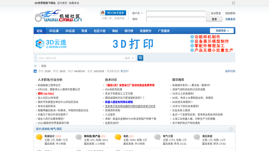Open the 用户名 login type dropdown

138,13
